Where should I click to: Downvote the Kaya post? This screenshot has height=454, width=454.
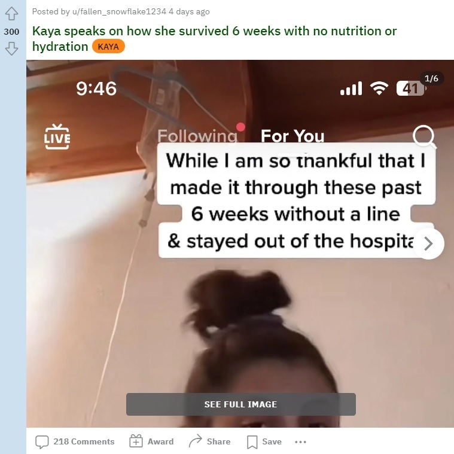pyautogui.click(x=11, y=48)
